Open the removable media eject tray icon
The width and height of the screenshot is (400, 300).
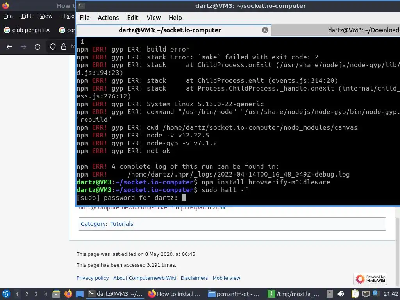coord(330,294)
